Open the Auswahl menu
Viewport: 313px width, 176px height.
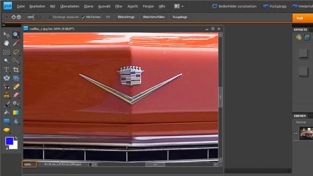point(104,6)
